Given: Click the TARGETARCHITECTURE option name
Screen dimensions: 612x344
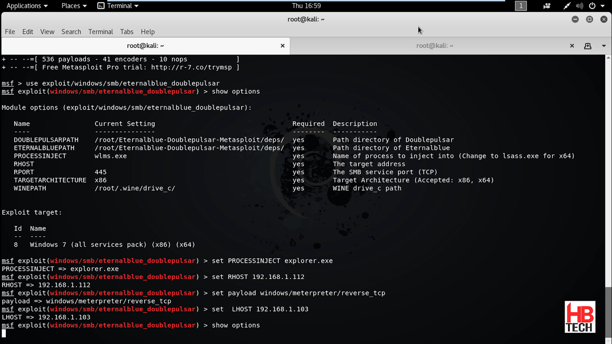Looking at the screenshot, I should pyautogui.click(x=50, y=180).
